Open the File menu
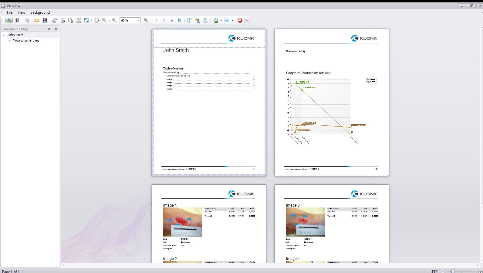The image size is (483, 273). click(10, 12)
